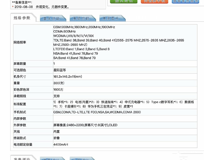The height and width of the screenshot is (160, 204).
Task: Switch to the 规格参数 tab
Action: pyautogui.click(x=22, y=18)
